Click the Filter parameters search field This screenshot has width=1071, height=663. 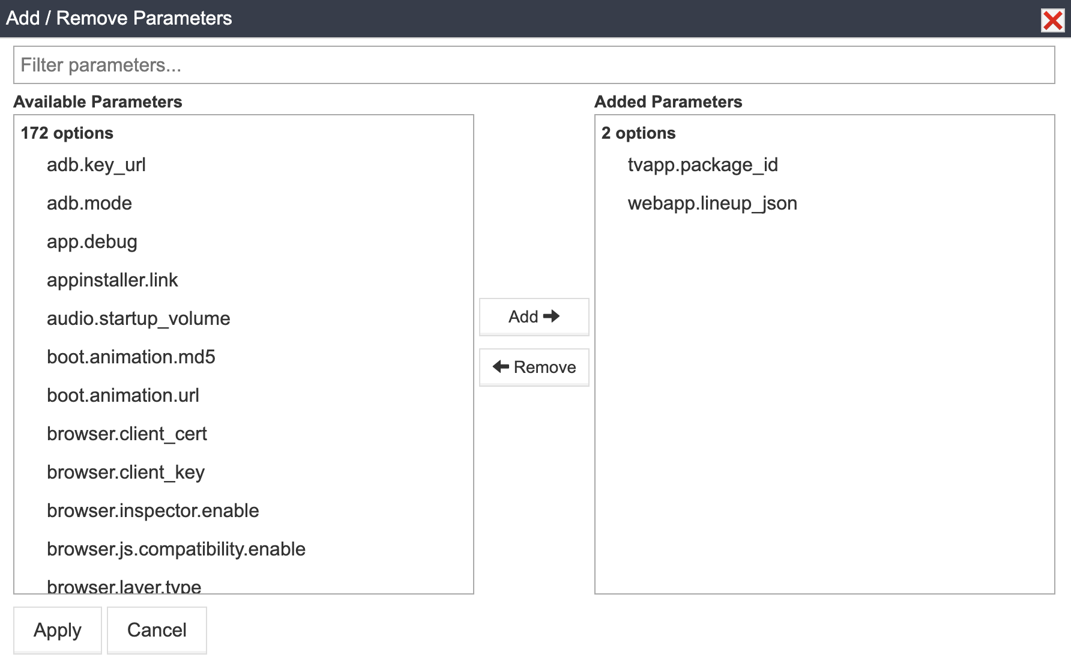tap(534, 65)
